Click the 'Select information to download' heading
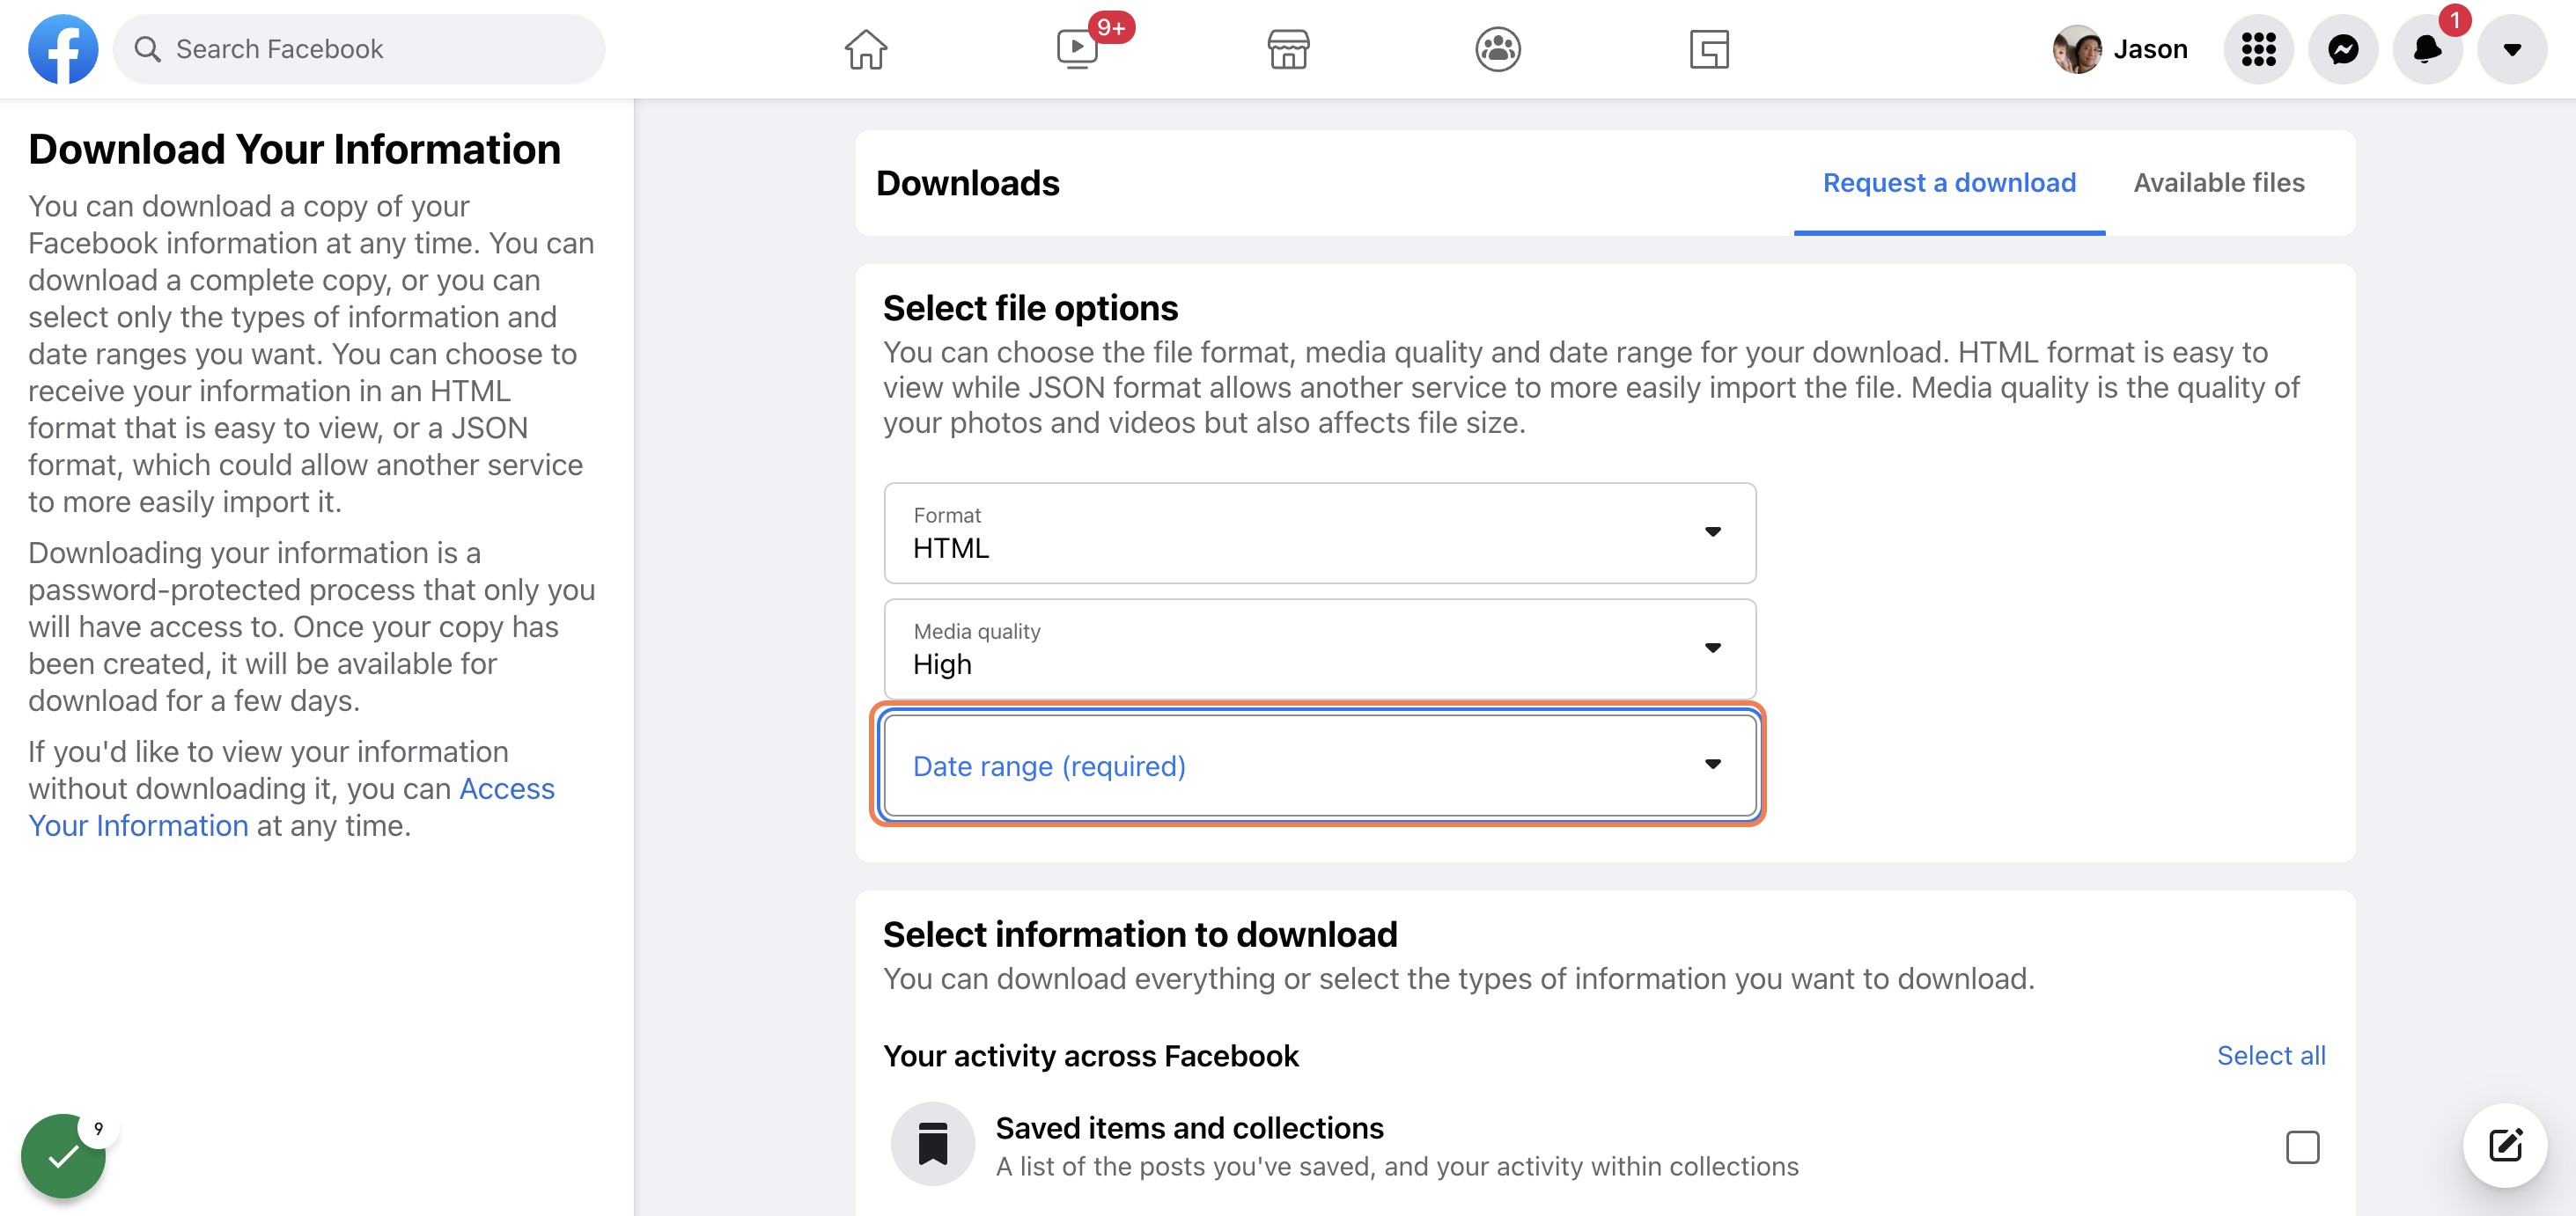Viewport: 2576px width, 1216px height. click(x=1140, y=934)
